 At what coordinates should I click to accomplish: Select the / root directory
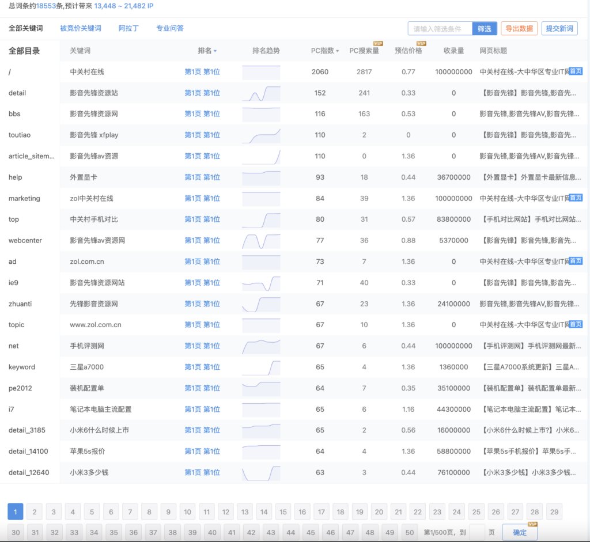pos(10,72)
